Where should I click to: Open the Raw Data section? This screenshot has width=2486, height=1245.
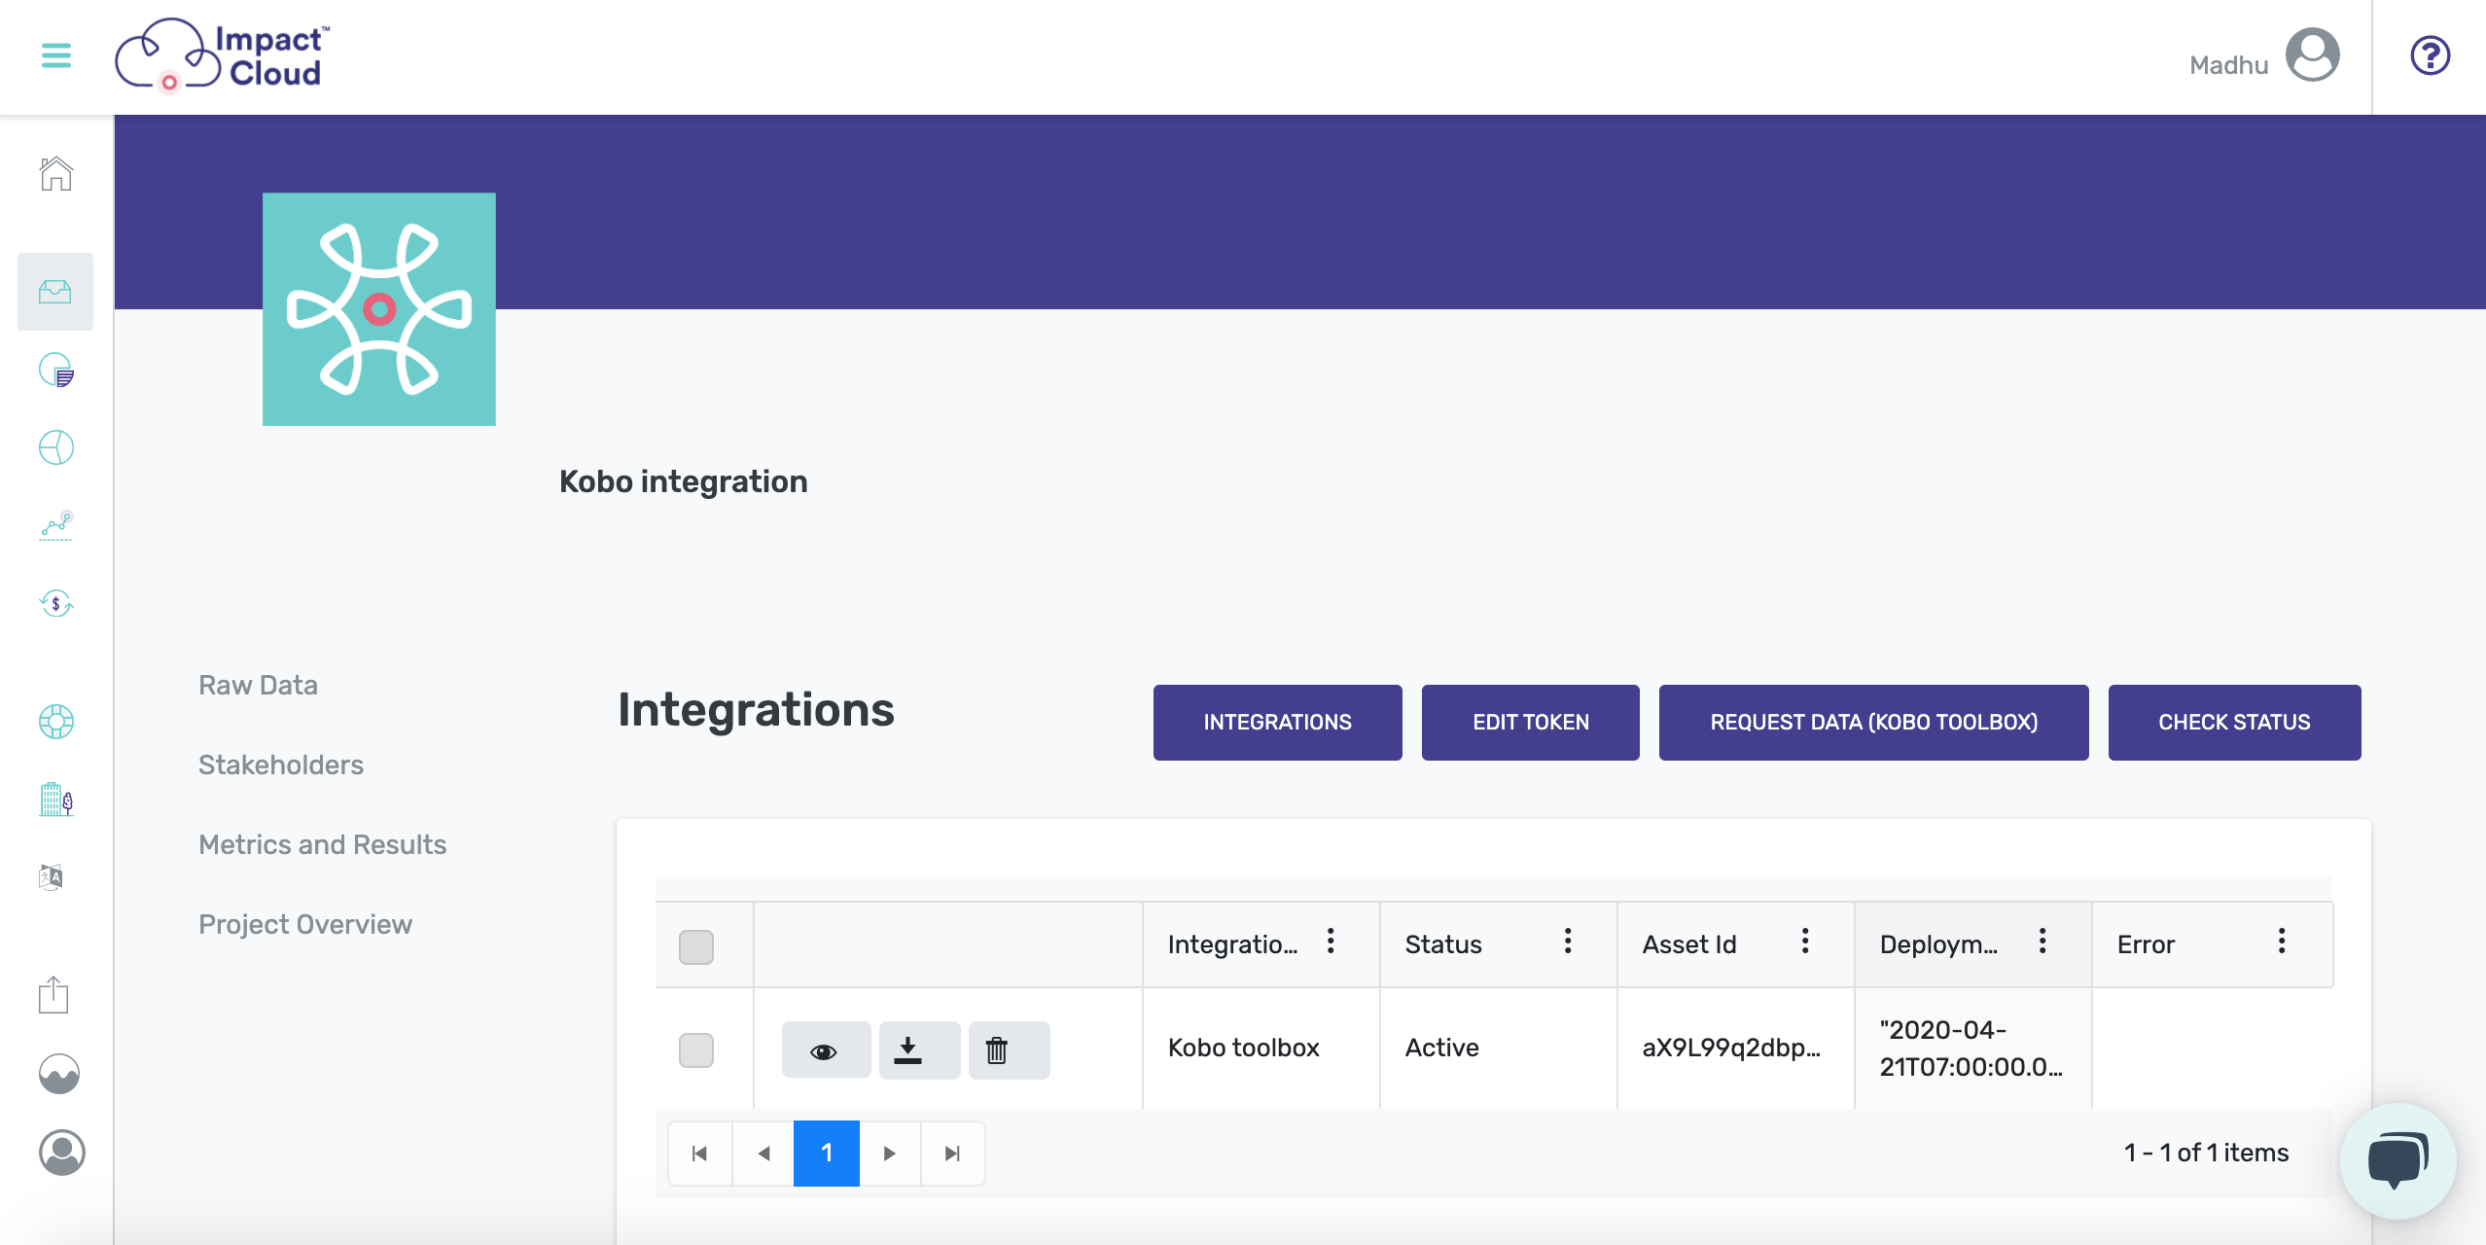(258, 686)
